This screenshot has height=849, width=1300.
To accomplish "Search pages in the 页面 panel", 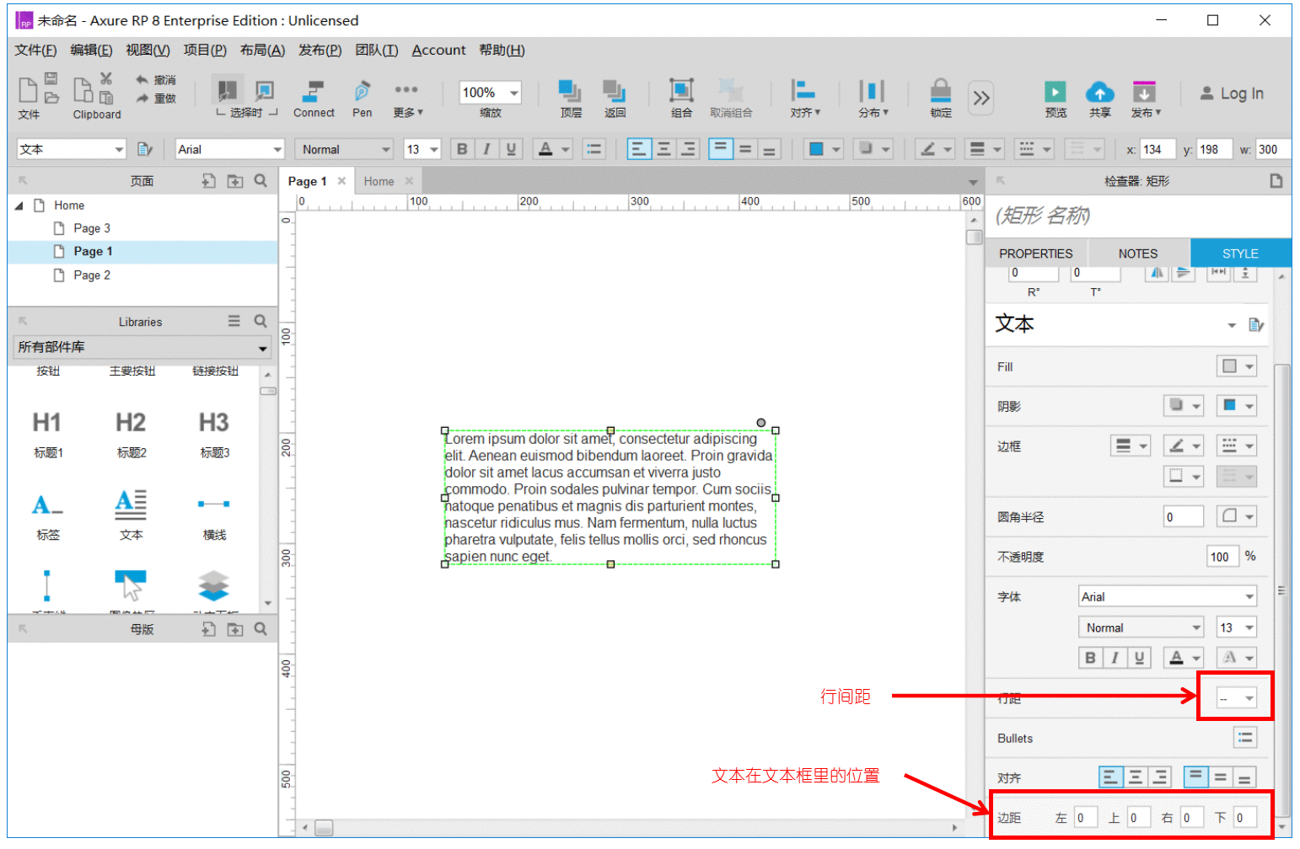I will point(261,180).
